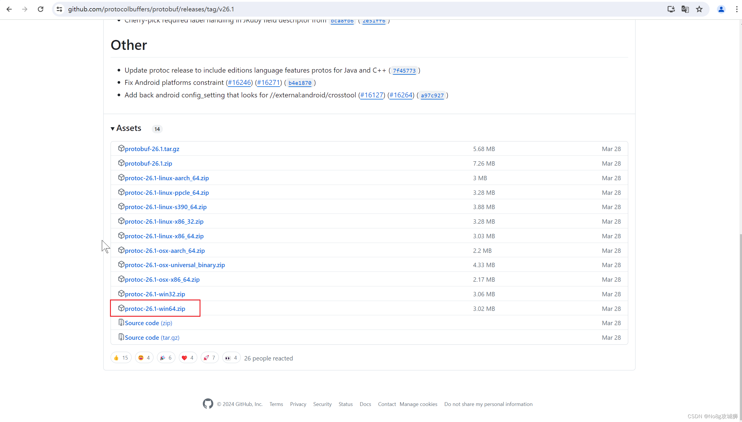Click Do not share my personal information
The width and height of the screenshot is (742, 422).
coord(488,404)
